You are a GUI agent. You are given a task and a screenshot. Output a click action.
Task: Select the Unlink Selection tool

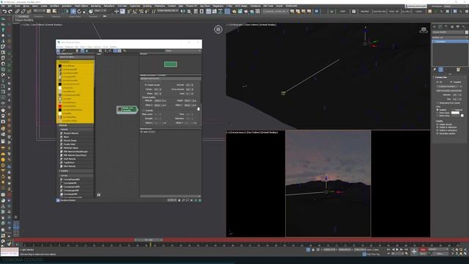click(23, 12)
